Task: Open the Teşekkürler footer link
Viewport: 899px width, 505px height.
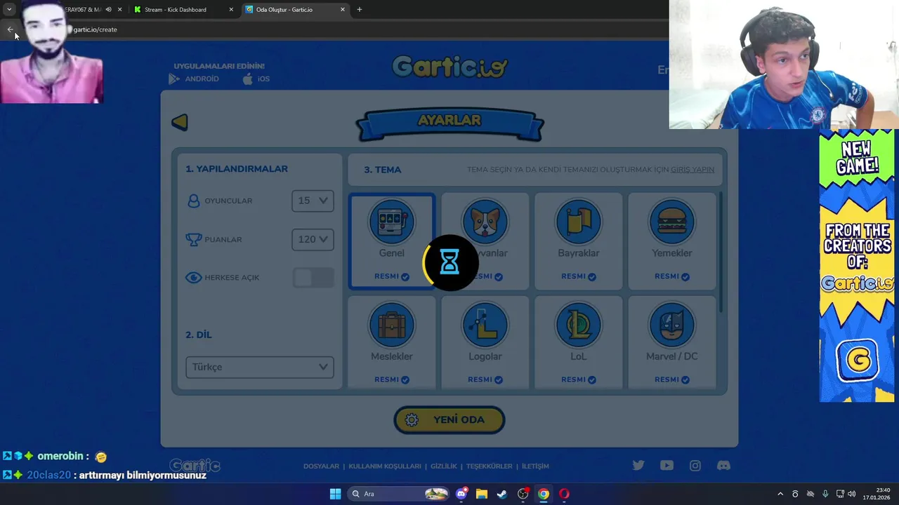Action: (x=490, y=466)
